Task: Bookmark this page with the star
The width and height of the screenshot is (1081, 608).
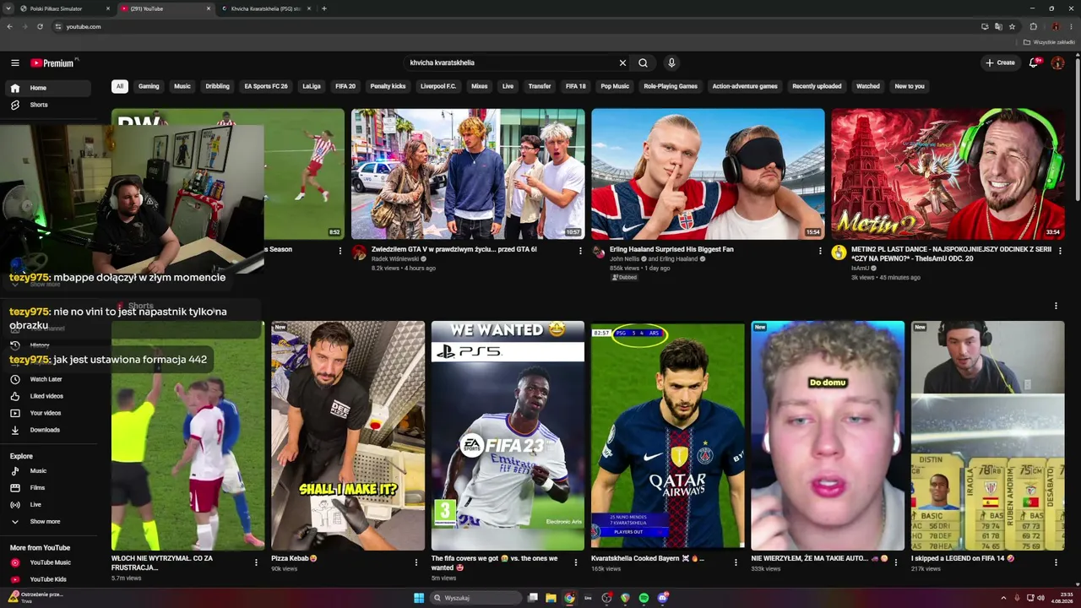Action: point(1012,26)
